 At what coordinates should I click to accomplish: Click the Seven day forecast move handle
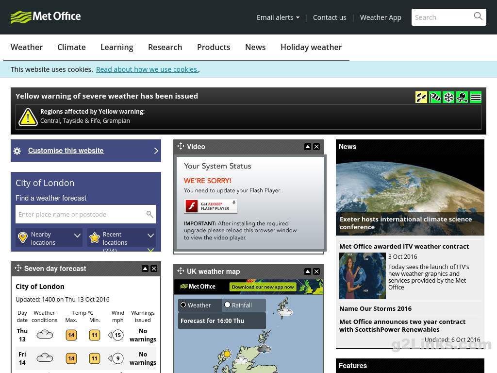tap(18, 268)
